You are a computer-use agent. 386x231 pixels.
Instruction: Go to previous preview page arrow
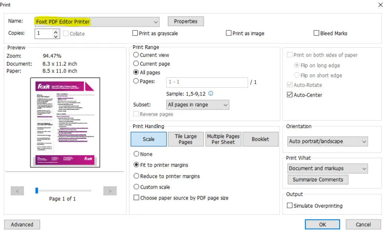tap(17, 191)
